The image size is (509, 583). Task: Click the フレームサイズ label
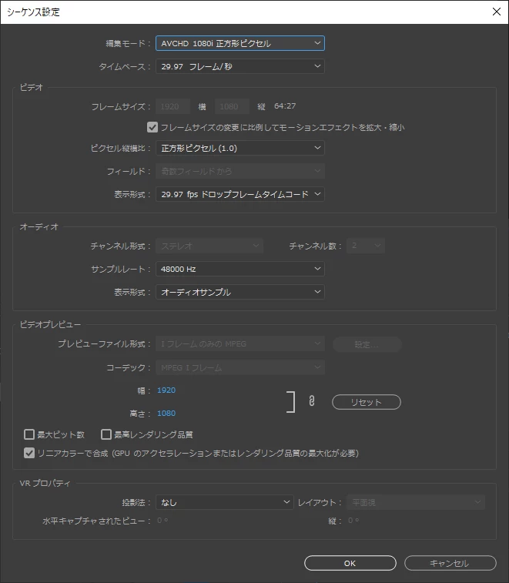click(x=121, y=107)
